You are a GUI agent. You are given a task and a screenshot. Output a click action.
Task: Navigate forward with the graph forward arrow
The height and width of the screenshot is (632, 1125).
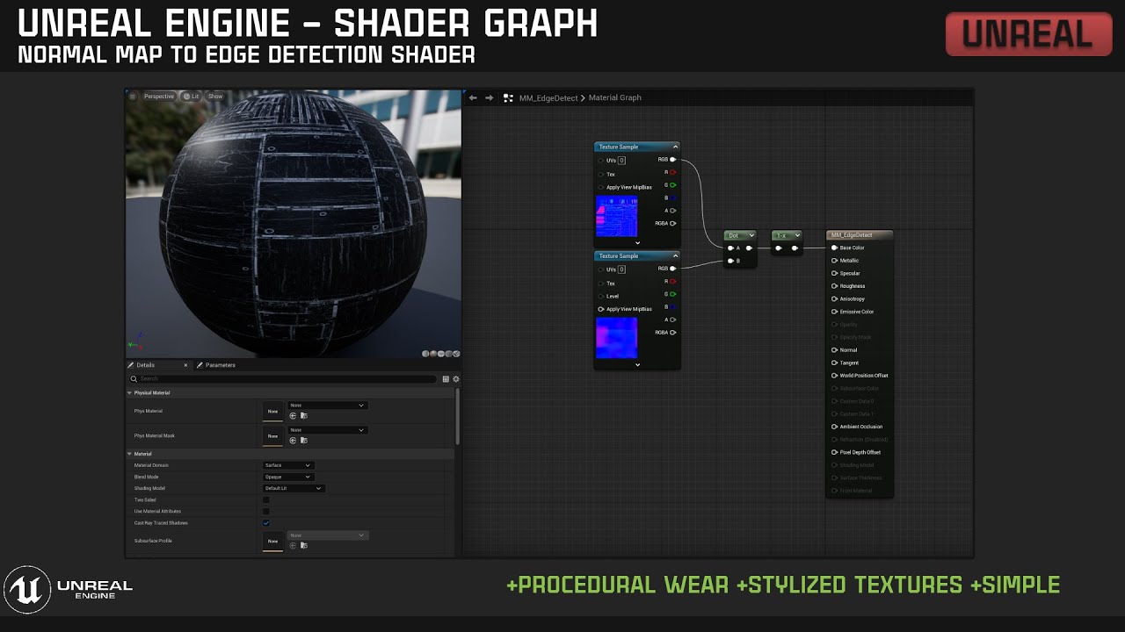(490, 97)
